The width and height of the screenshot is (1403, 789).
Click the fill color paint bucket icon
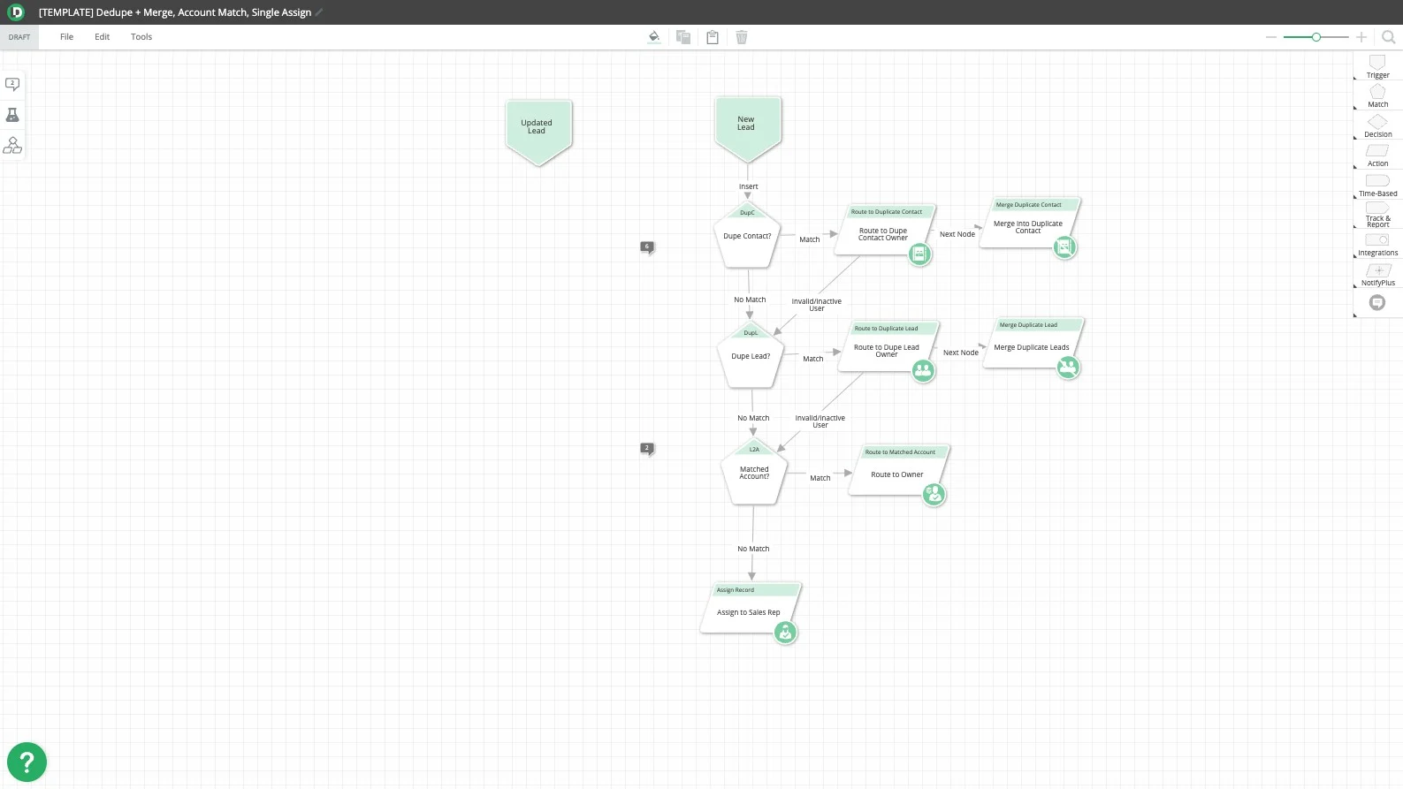point(654,37)
